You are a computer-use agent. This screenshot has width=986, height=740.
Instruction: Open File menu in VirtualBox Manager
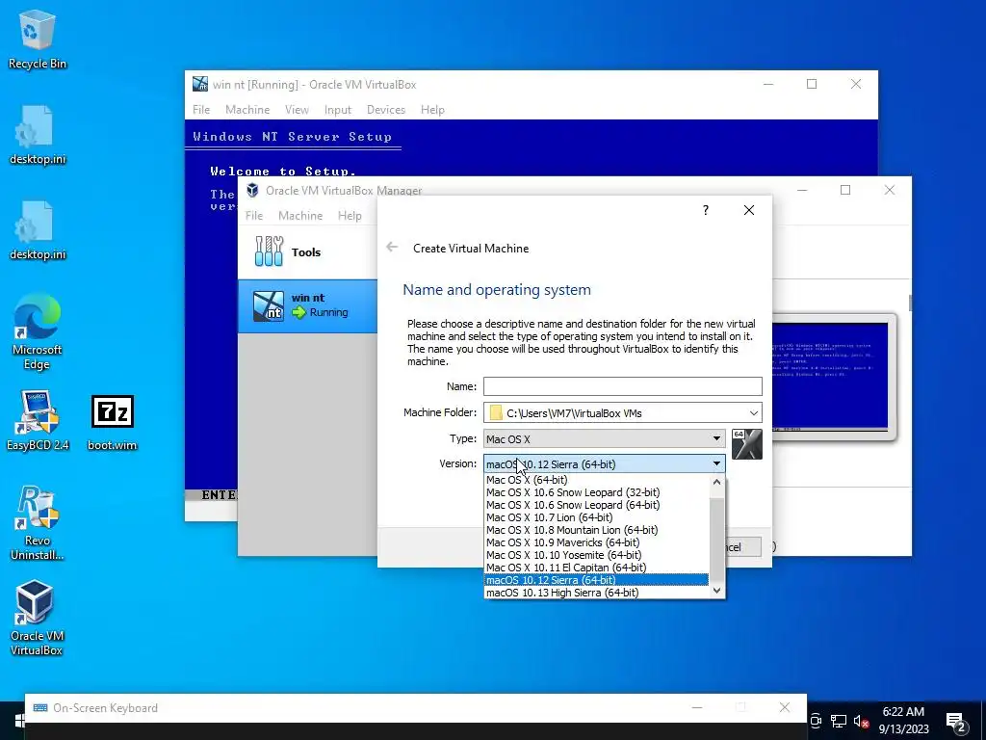(x=254, y=215)
